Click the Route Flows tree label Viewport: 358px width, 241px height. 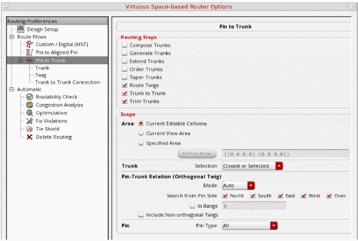tap(32, 37)
